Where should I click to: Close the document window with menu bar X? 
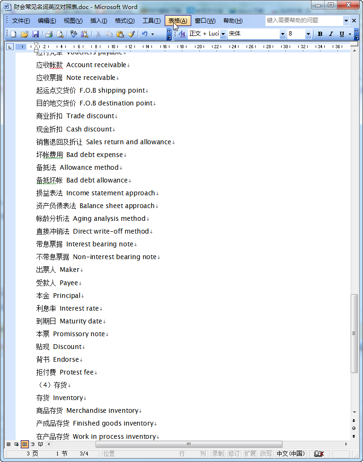354,21
